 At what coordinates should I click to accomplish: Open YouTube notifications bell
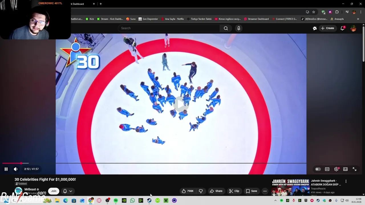[342, 28]
